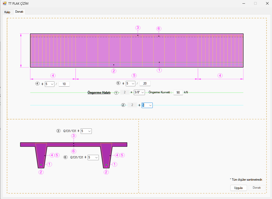272x199 pixels.
Task: Click the TT PLAK ÇİZİM title bar app icon
Action: (x=4, y=4)
